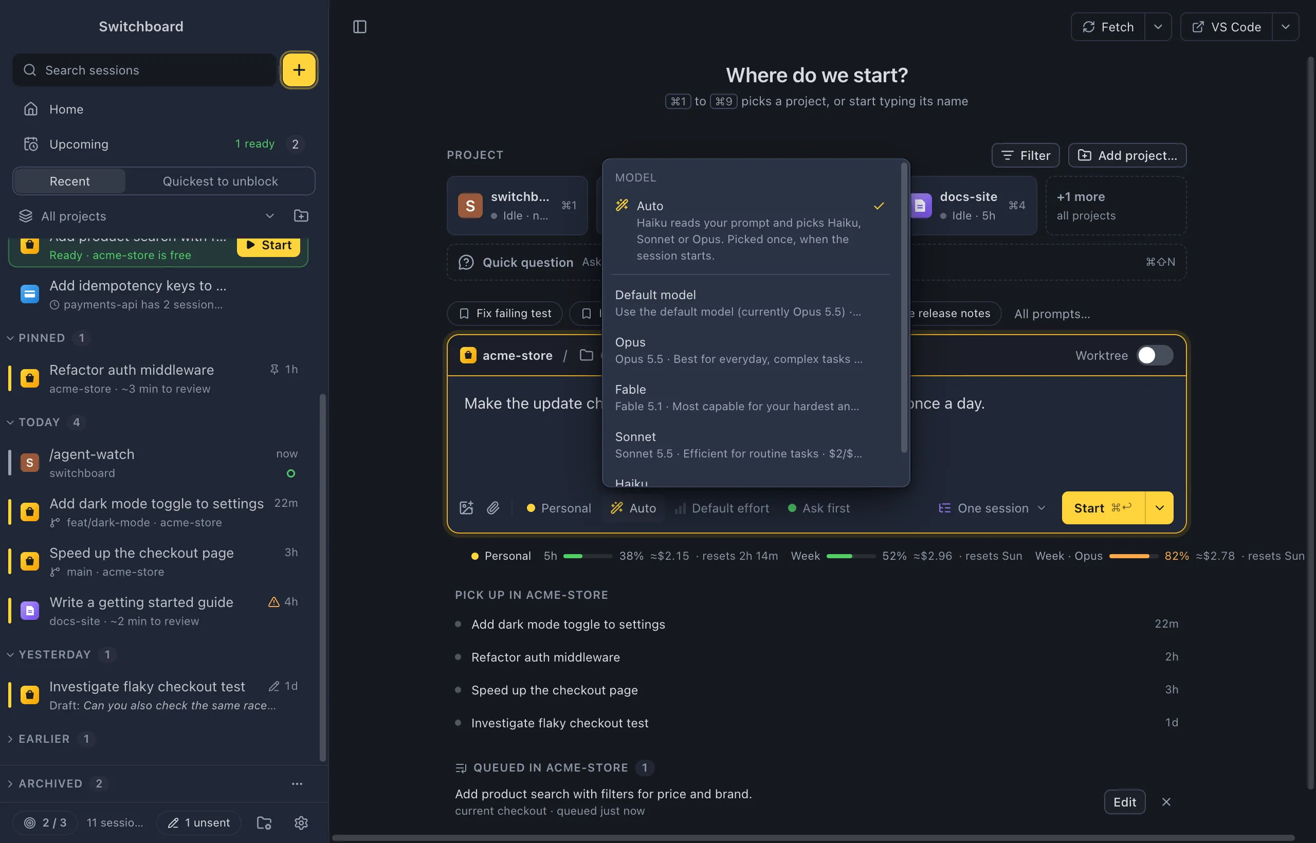The width and height of the screenshot is (1316, 843).
Task: Click the Week usage progress bar at 52%
Action: [x=851, y=556]
